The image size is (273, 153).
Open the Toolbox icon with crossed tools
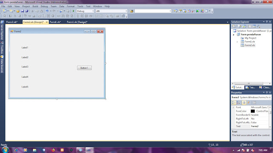tap(193, 11)
